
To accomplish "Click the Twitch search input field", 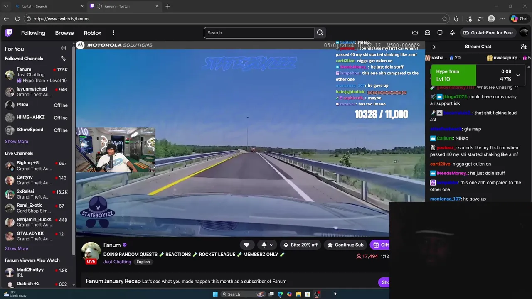I will (259, 33).
